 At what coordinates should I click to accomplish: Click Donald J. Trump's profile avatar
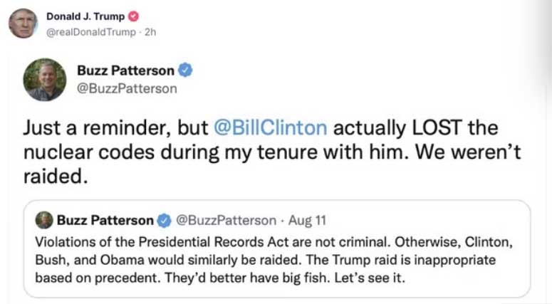coord(23,23)
